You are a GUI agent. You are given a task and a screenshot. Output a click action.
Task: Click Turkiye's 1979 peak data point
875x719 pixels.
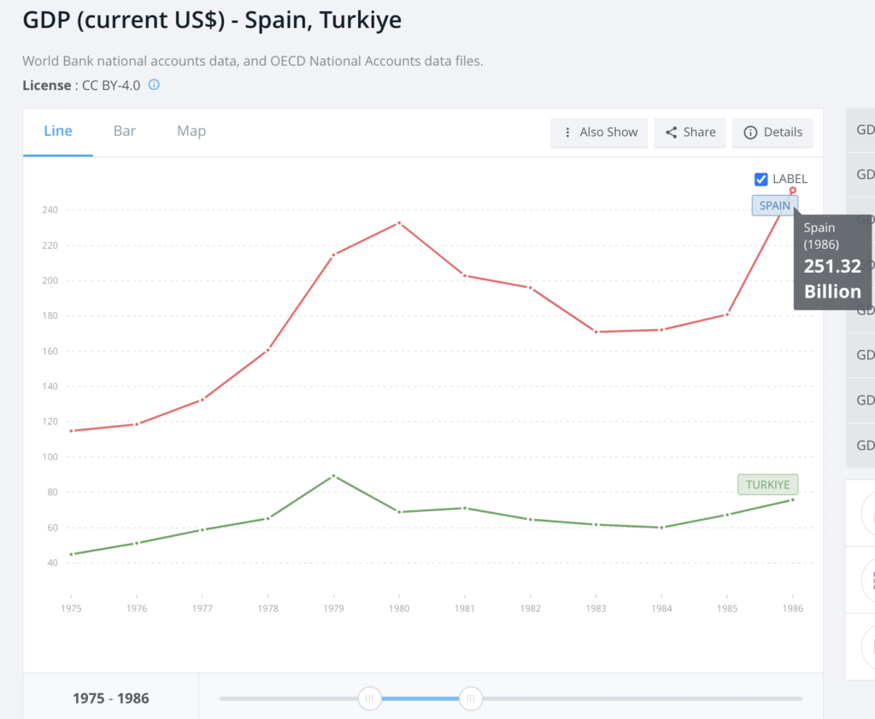pyautogui.click(x=333, y=475)
